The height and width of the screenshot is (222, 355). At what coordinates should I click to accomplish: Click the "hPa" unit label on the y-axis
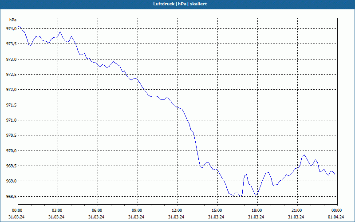pyautogui.click(x=13, y=20)
